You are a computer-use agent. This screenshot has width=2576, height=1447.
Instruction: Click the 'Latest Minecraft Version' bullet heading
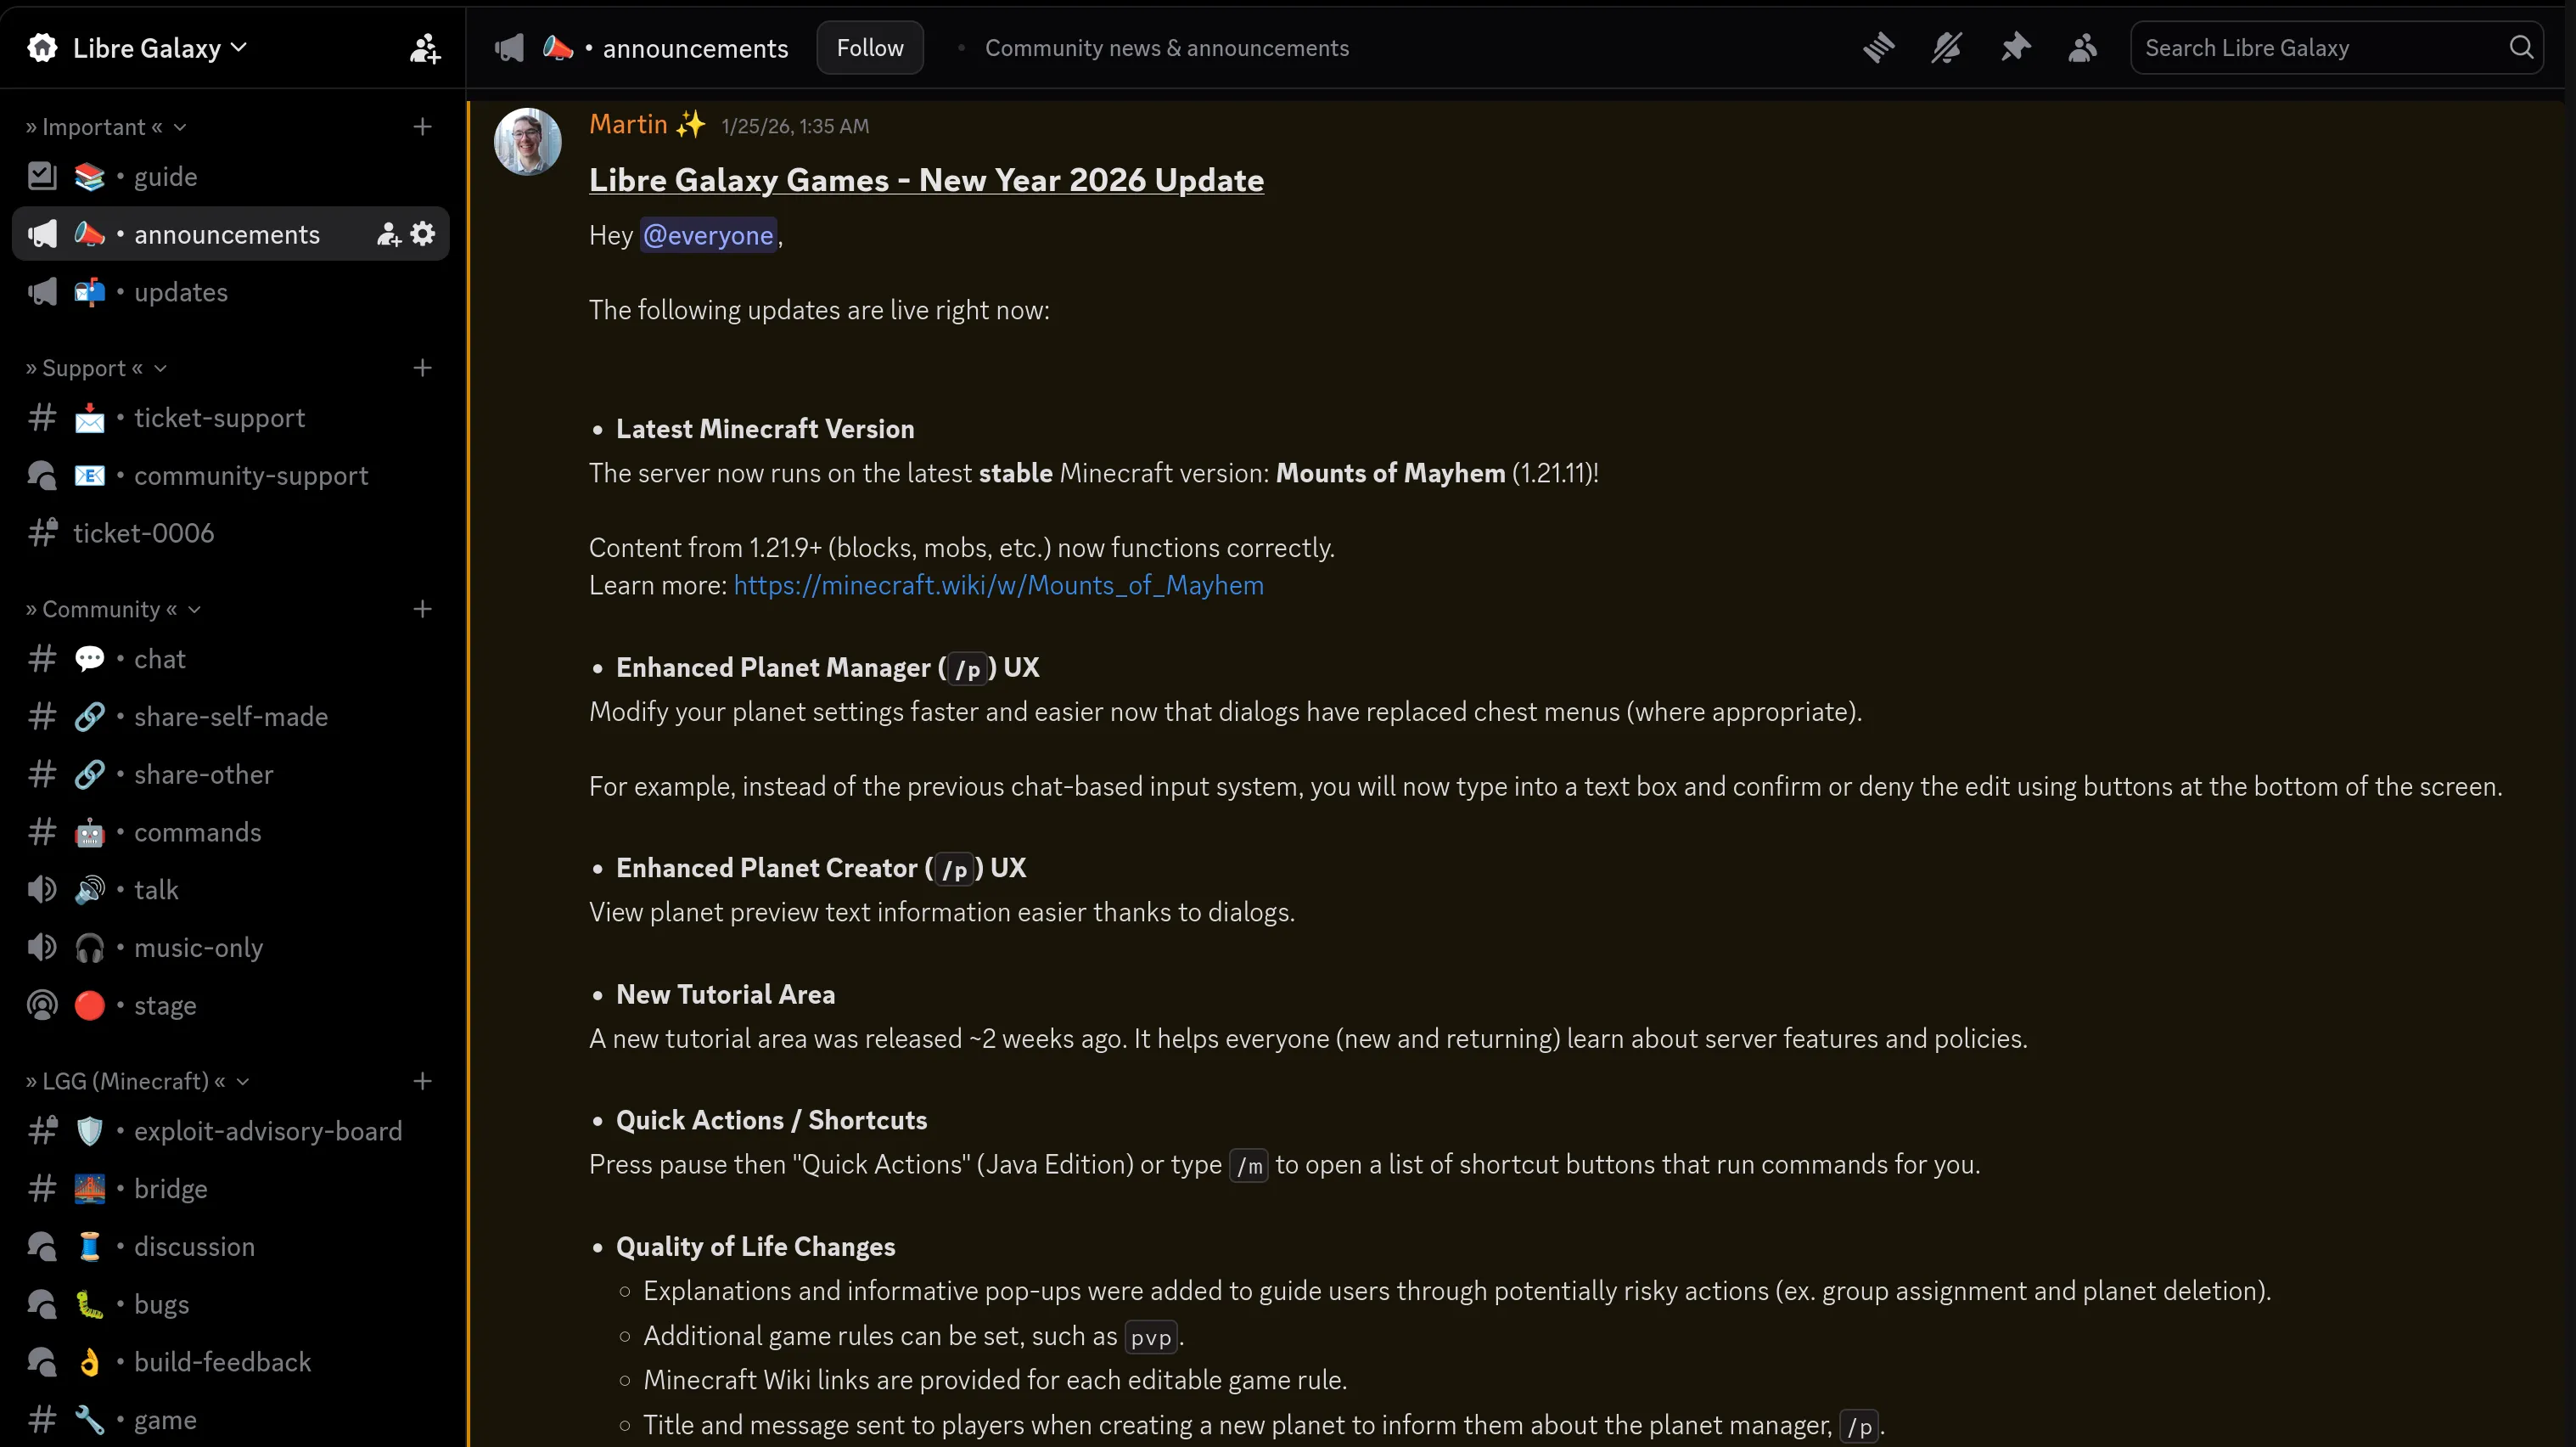(x=765, y=430)
